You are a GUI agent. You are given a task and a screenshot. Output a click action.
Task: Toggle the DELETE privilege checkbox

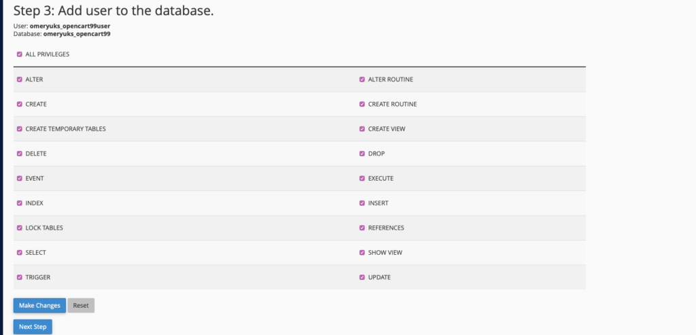tap(20, 154)
